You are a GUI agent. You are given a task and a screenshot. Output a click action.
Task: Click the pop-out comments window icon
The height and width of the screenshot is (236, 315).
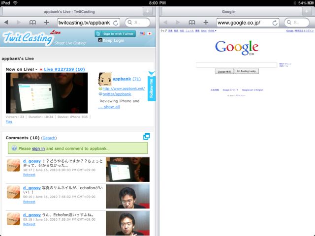click(x=147, y=137)
